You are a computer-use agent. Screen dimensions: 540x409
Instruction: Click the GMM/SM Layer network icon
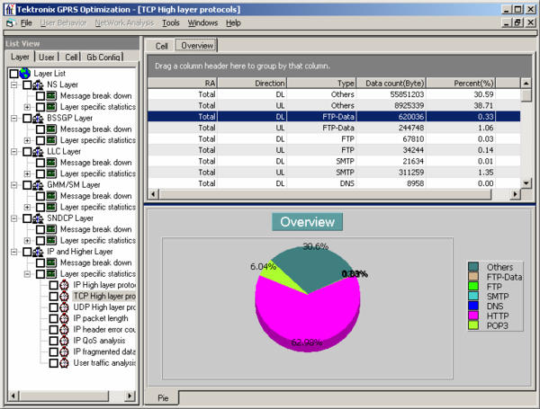click(38, 184)
